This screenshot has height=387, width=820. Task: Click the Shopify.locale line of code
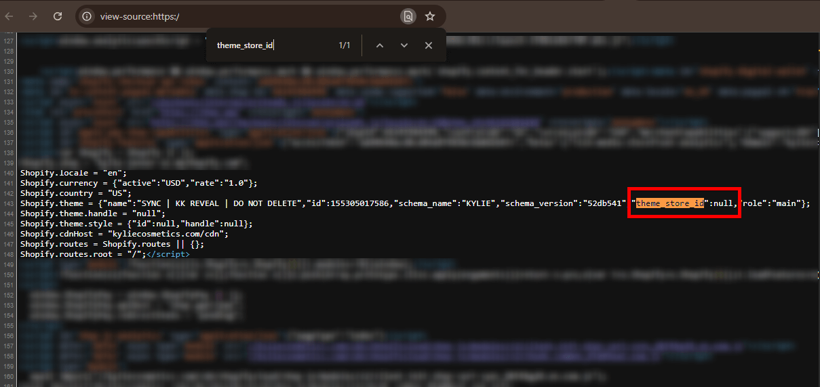click(x=73, y=173)
